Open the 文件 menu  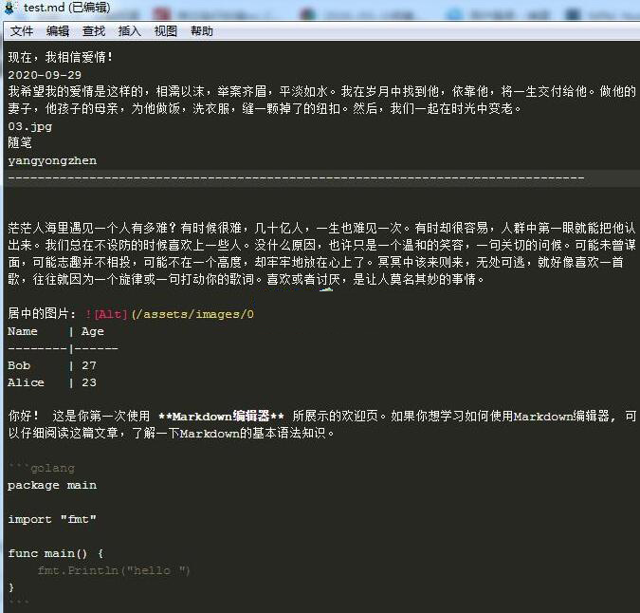tap(22, 31)
